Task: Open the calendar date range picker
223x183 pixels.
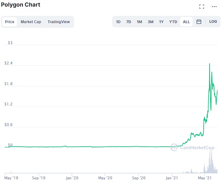Action: [x=199, y=22]
